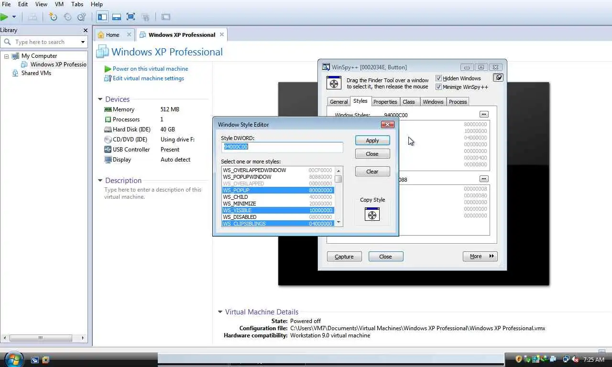
Task: Click the WinSpy++ More button
Action: tap(480, 257)
